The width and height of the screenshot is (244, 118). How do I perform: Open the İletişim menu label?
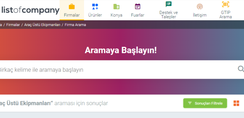pyautogui.click(x=200, y=15)
